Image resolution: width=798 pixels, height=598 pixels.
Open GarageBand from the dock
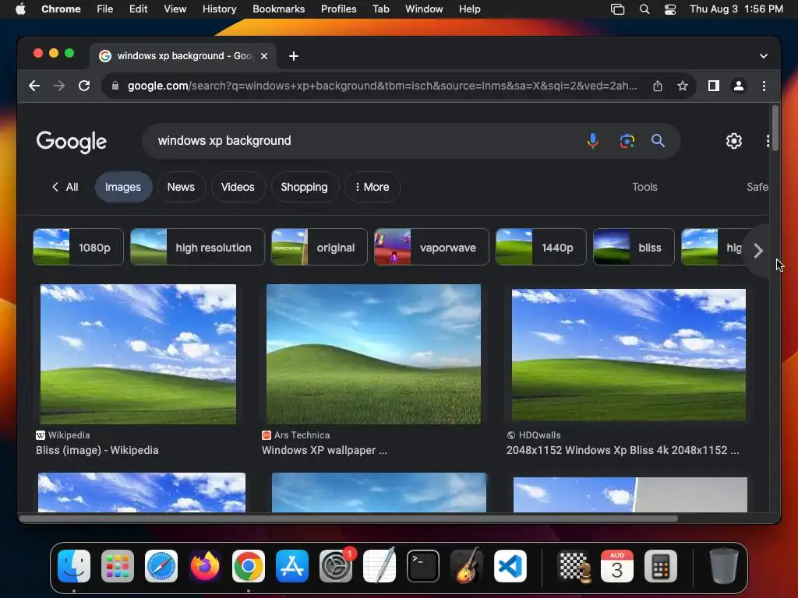[x=467, y=566]
